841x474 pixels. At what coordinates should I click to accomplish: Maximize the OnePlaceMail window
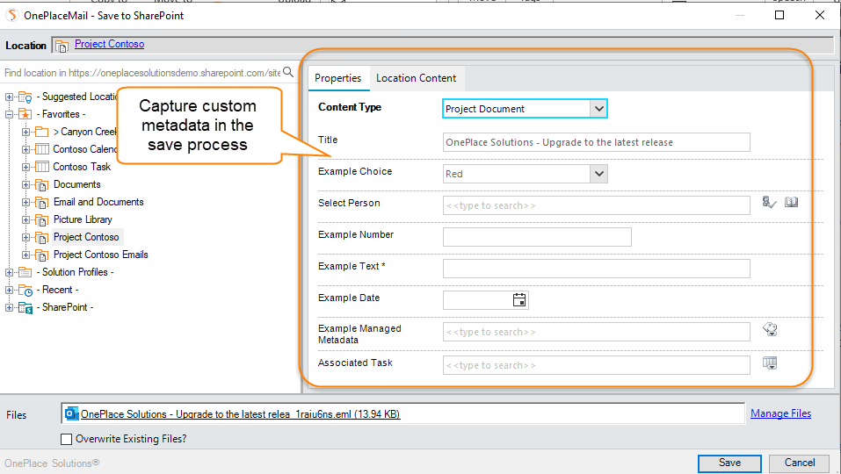click(x=779, y=15)
